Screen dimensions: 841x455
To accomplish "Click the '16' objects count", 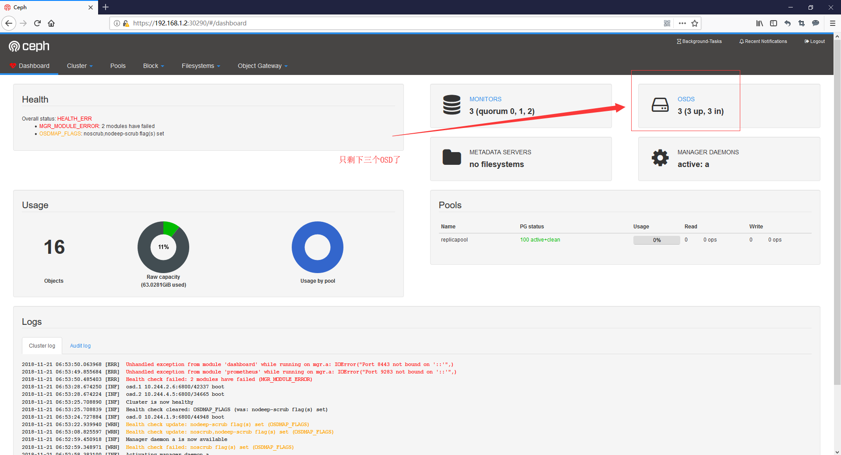I will (54, 247).
